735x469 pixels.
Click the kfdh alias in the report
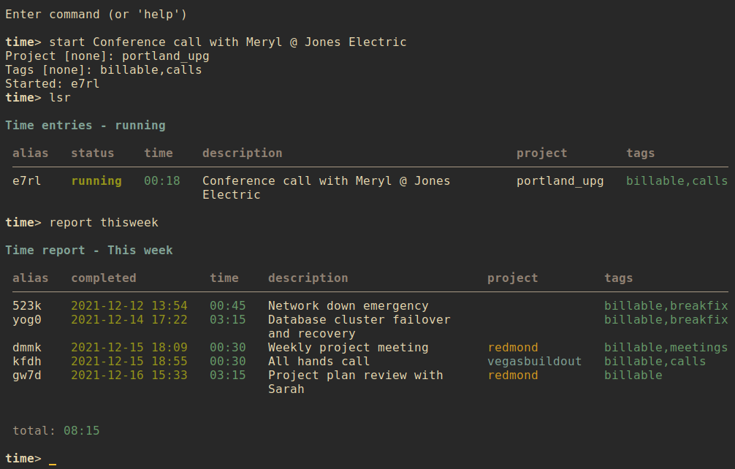tap(27, 362)
